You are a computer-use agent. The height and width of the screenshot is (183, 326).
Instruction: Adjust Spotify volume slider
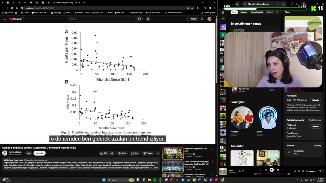(x=313, y=171)
